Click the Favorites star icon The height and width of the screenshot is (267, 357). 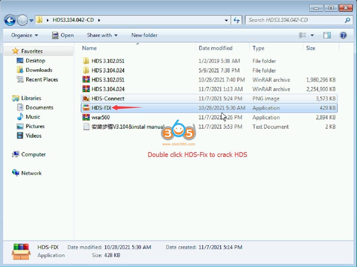[x=16, y=51]
